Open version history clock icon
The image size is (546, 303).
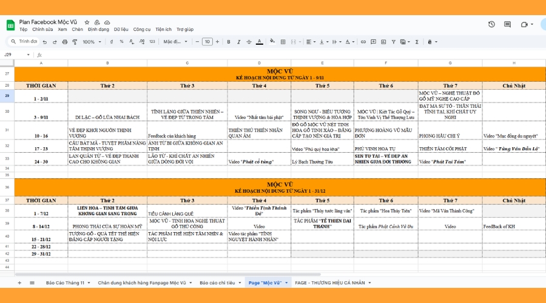tap(491, 24)
